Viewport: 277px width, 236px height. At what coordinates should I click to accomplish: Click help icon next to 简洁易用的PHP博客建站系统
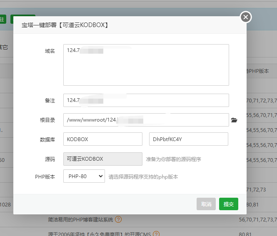pyautogui.click(x=118, y=220)
